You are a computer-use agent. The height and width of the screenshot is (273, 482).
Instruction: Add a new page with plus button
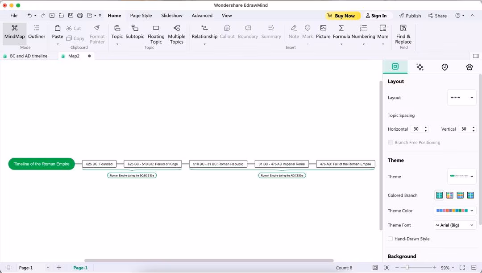[x=59, y=268]
